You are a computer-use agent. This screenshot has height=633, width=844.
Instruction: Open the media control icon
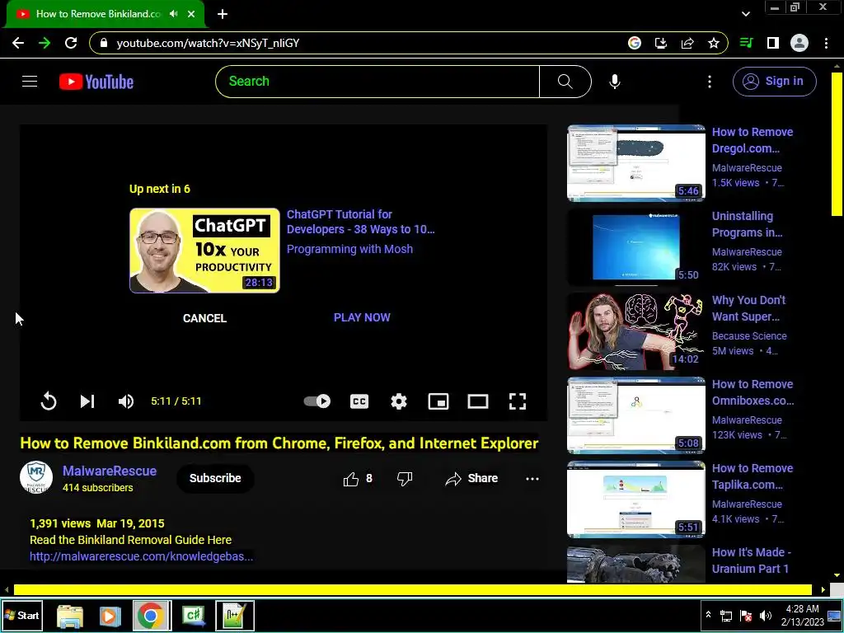[x=747, y=43]
